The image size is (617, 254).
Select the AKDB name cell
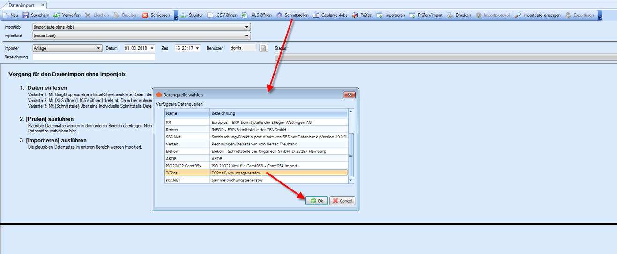[x=187, y=159]
